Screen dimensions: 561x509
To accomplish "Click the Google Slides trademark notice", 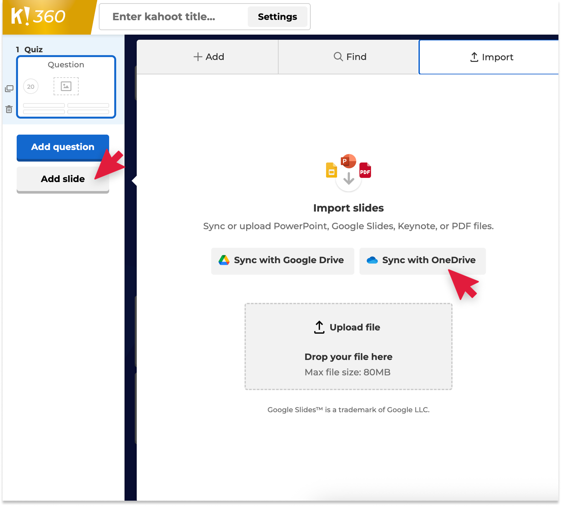I will (x=348, y=410).
